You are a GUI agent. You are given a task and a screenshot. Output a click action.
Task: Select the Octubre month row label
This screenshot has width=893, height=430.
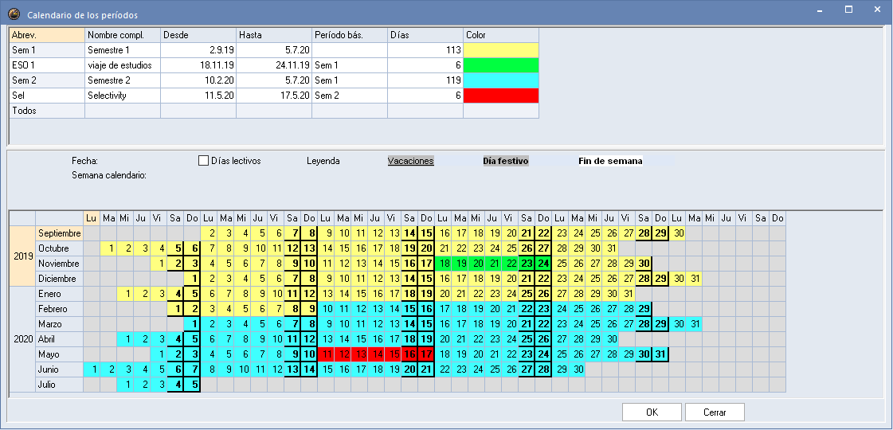tap(59, 248)
